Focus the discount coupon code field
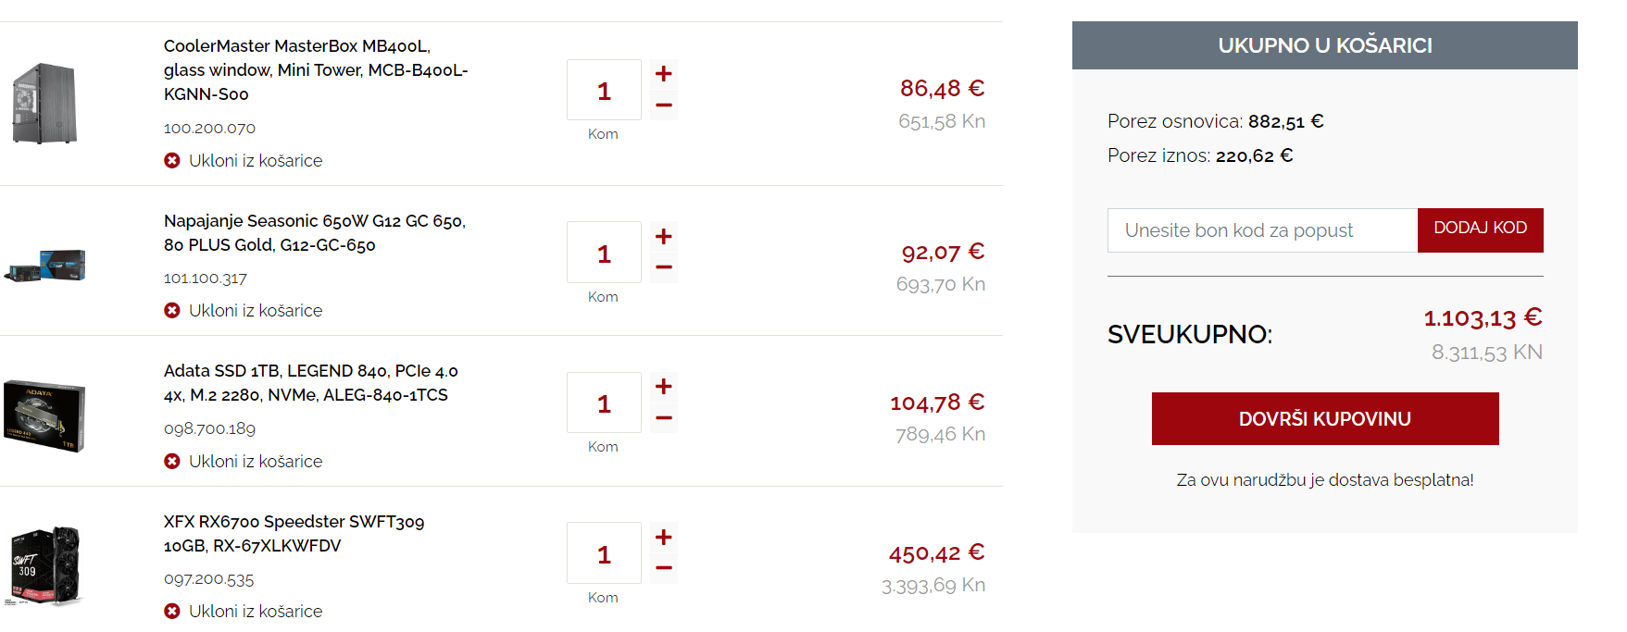 click(x=1262, y=230)
